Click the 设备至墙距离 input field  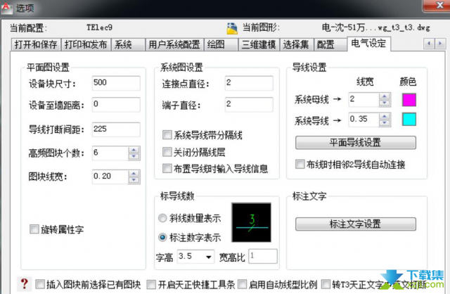tap(116, 105)
